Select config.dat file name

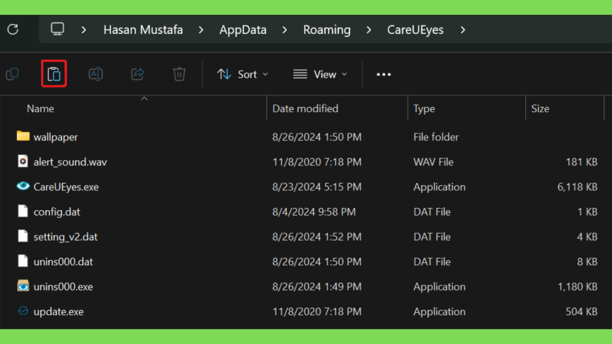(x=57, y=212)
